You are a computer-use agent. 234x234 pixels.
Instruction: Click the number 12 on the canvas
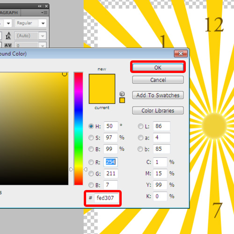tap(214, 25)
